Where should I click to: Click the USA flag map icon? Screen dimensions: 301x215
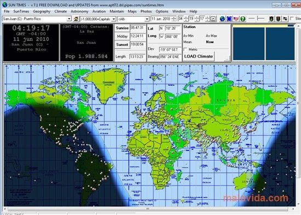(x=236, y=19)
